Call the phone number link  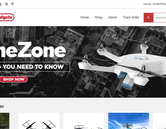[x=155, y=4]
